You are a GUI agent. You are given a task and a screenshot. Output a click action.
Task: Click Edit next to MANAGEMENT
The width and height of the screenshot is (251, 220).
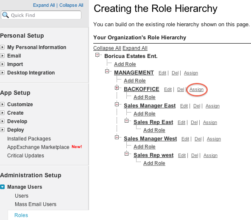162,73
